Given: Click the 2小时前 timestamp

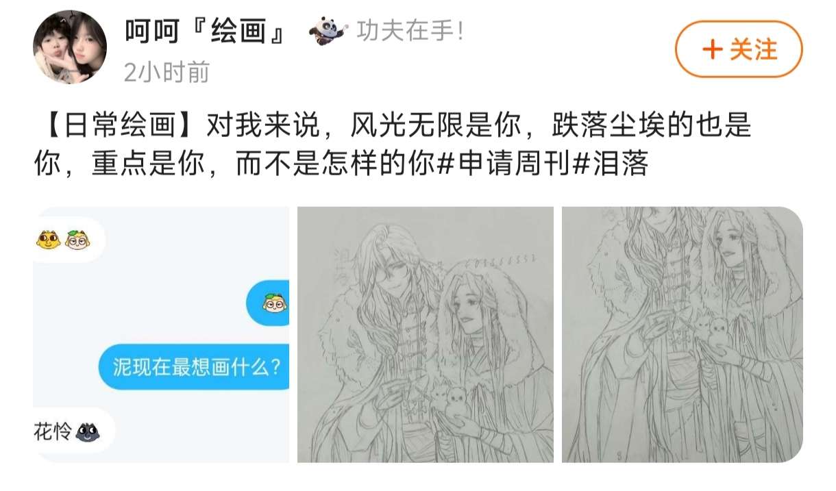Looking at the screenshot, I should [x=167, y=72].
